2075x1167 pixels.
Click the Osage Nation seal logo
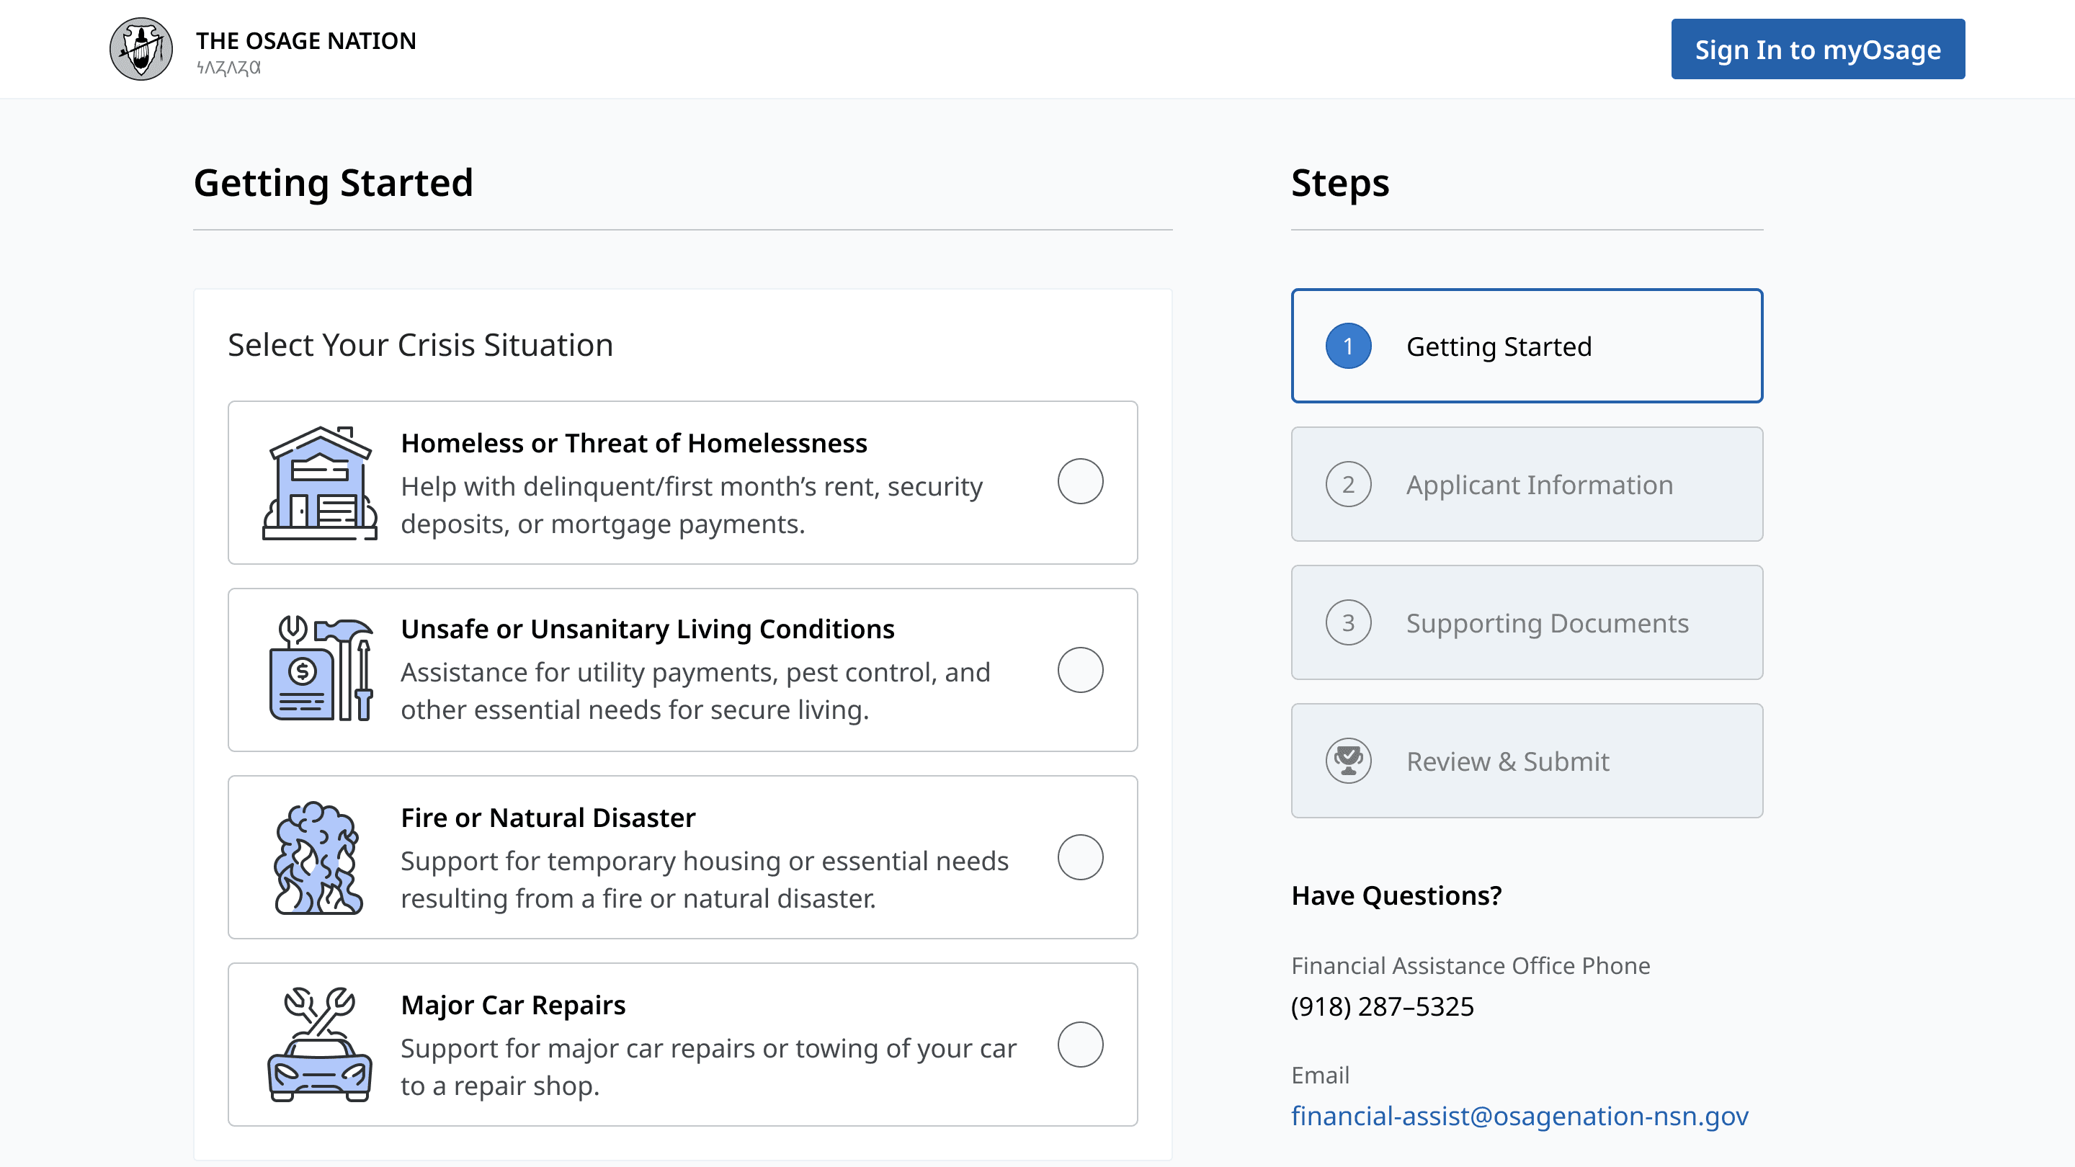(x=141, y=49)
